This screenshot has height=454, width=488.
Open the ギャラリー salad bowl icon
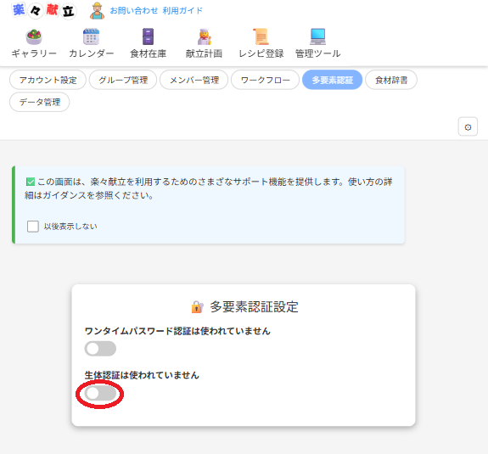pos(34,36)
